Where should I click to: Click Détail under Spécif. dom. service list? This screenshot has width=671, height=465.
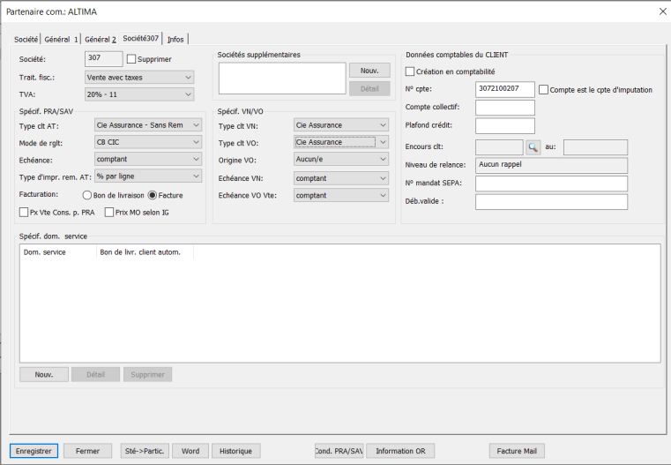click(x=96, y=375)
